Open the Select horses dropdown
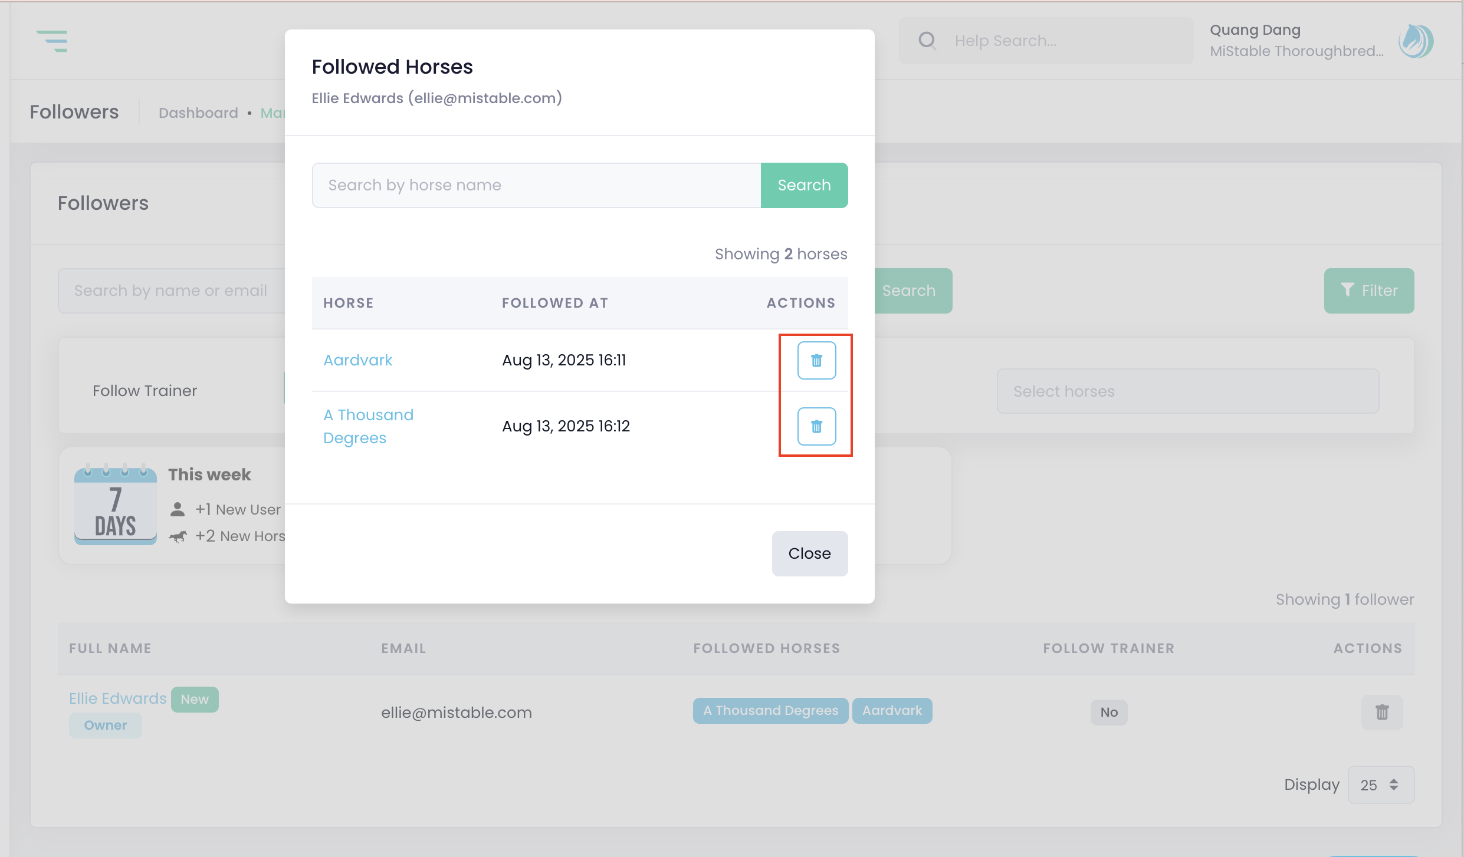Screen dimensions: 1464x857 [1187, 391]
